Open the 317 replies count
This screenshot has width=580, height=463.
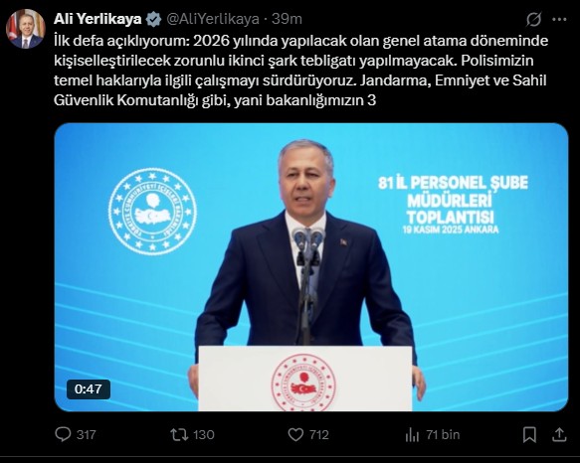point(87,434)
